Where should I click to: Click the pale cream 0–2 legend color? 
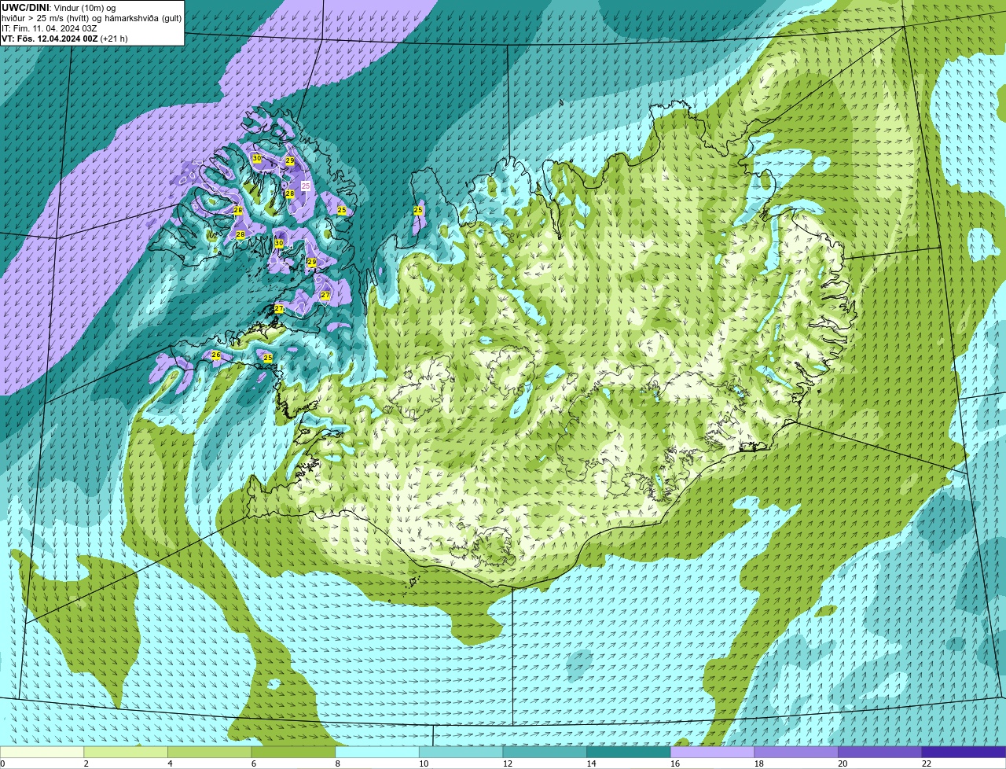(x=42, y=752)
